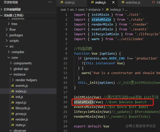160x132 pixels.
Task: Open lifecycle.js in the file tree
Action: tap(28, 108)
